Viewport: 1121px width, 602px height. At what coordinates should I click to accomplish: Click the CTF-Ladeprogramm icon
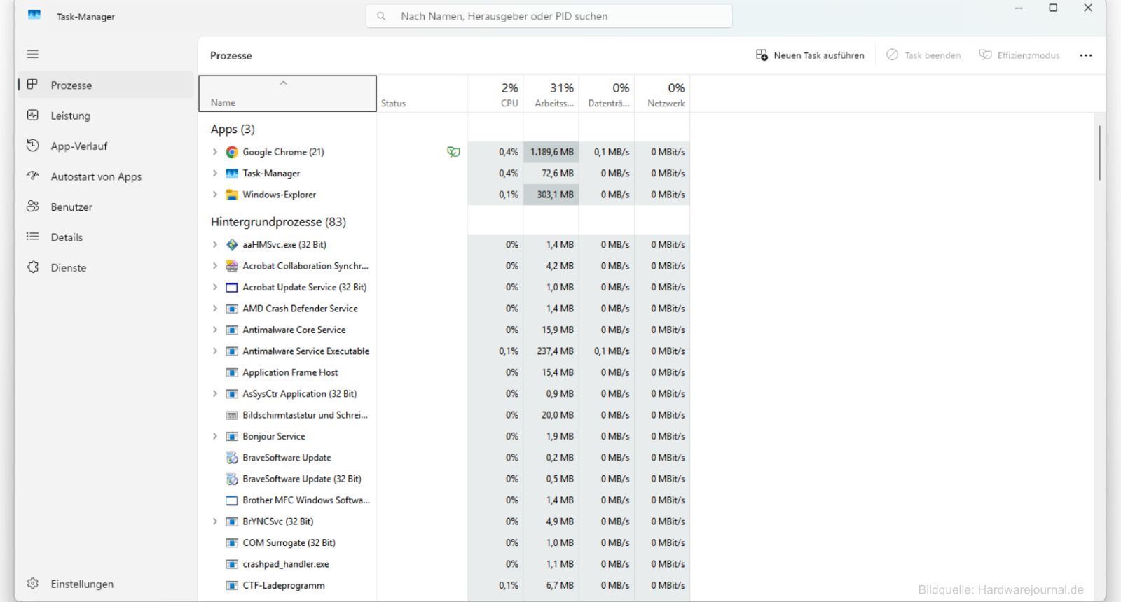click(x=232, y=585)
